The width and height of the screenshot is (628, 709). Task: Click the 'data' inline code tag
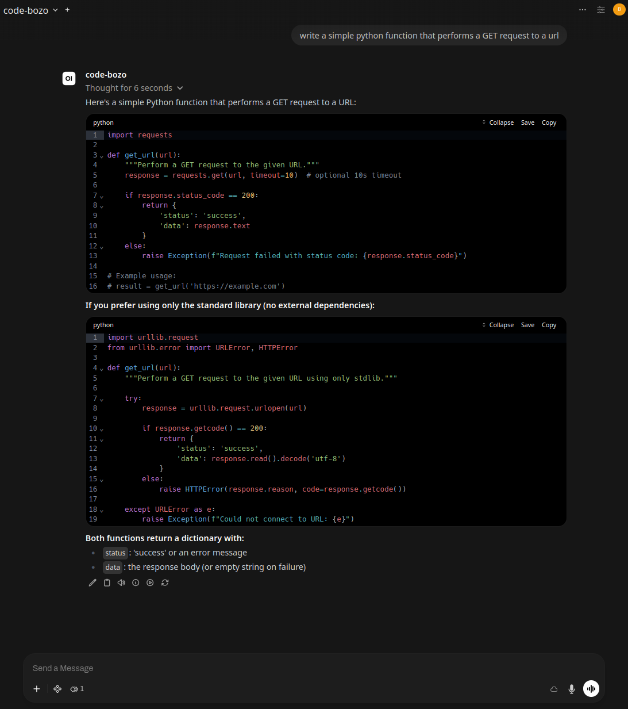[x=113, y=567]
